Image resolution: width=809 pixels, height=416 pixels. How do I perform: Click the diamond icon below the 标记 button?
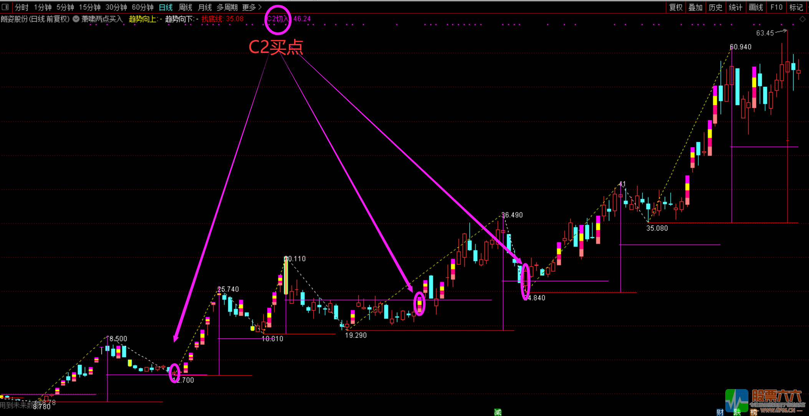tap(802, 19)
